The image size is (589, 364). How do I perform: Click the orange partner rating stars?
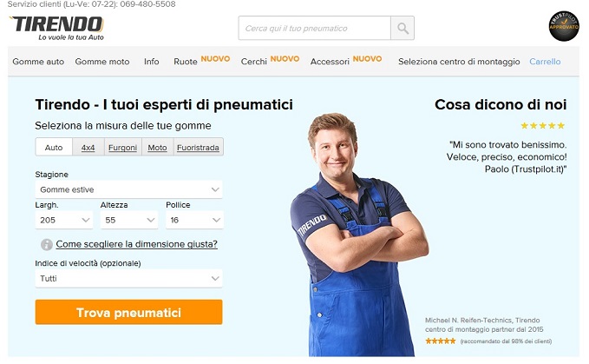click(x=441, y=341)
